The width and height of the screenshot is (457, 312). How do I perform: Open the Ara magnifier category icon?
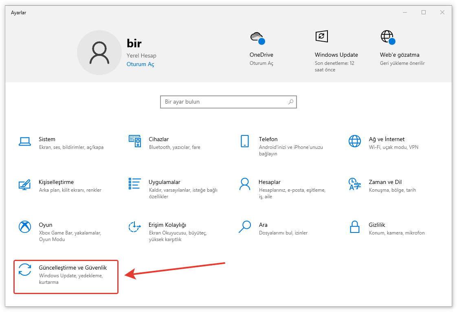pyautogui.click(x=244, y=227)
